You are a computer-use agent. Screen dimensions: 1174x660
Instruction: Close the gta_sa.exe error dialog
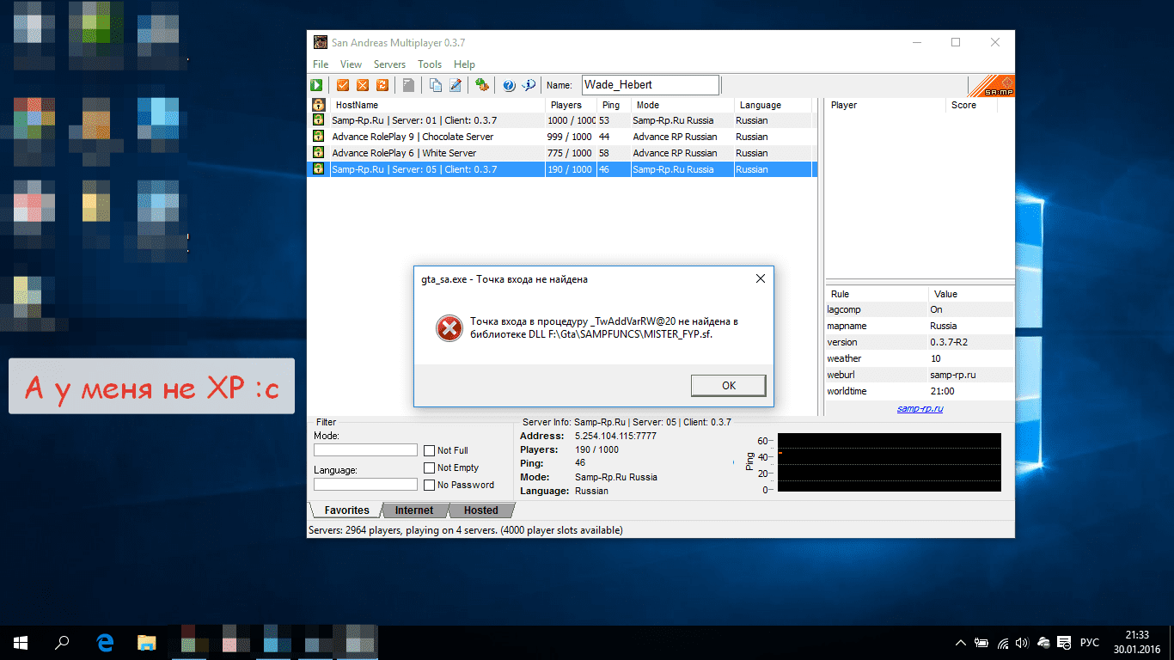(x=760, y=279)
